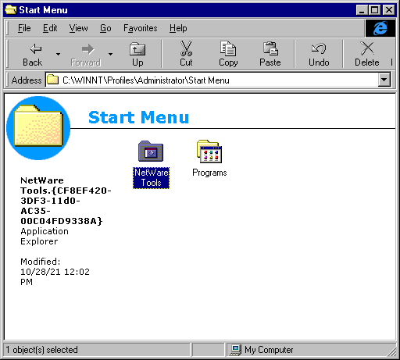Minimize the Start Menu window
This screenshot has width=400, height=360.
(x=362, y=10)
